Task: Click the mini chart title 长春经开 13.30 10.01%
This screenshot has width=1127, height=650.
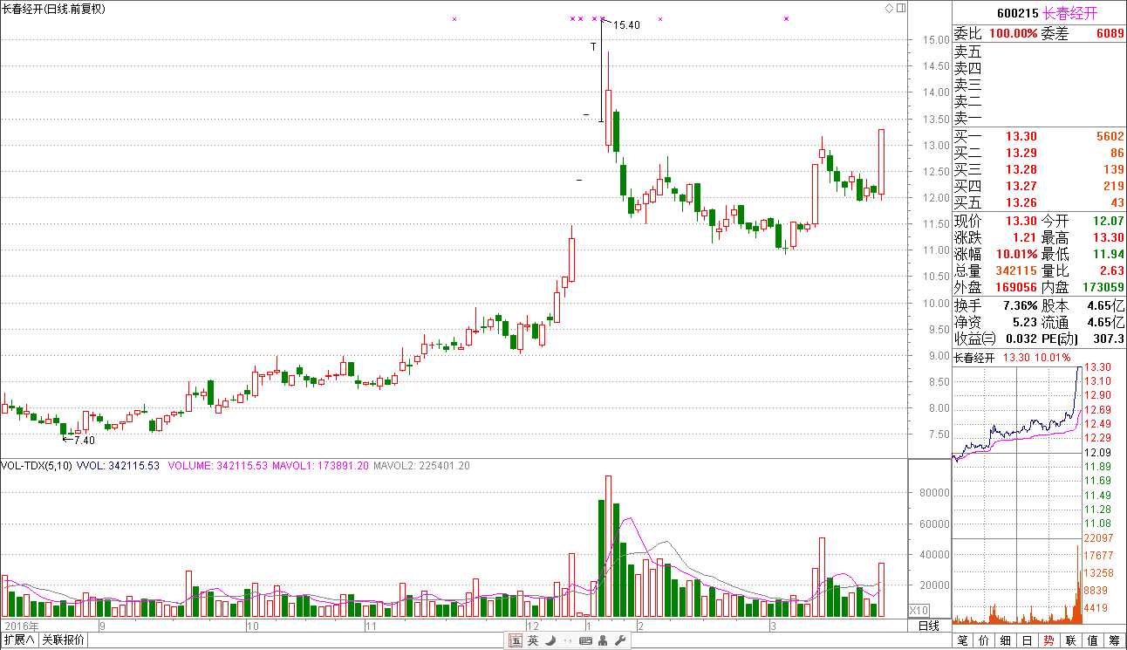Action: (x=1012, y=358)
